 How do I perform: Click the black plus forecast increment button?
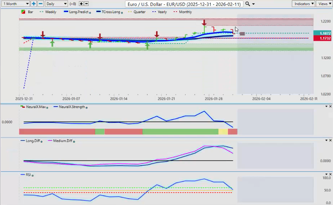pyautogui.click(x=81, y=3)
